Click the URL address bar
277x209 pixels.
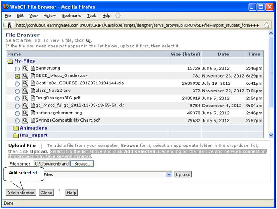[x=138, y=25]
